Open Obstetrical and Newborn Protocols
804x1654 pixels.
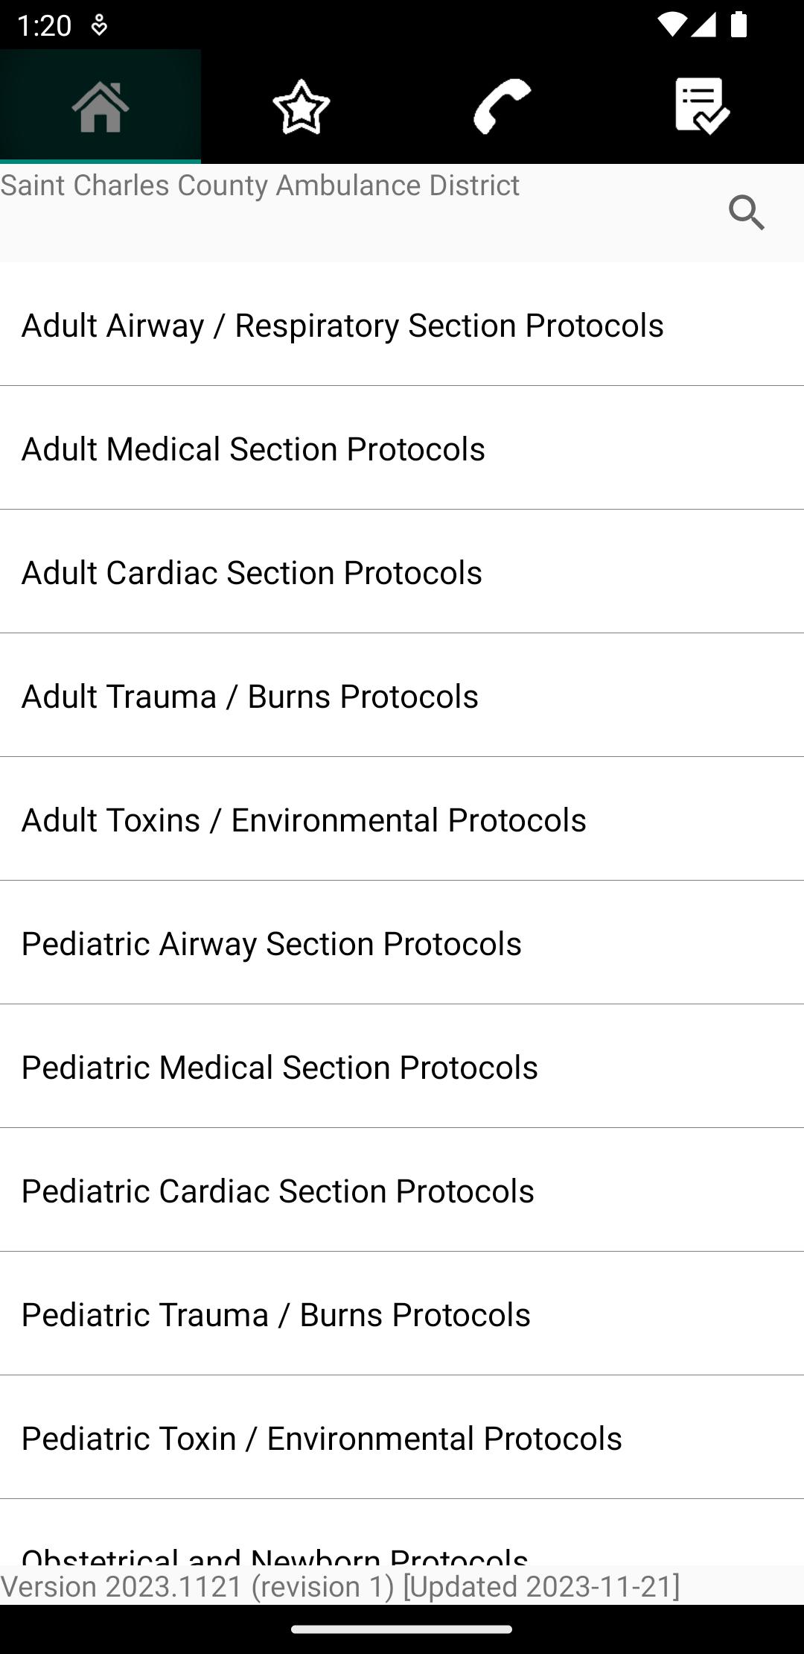pyautogui.click(x=402, y=1533)
